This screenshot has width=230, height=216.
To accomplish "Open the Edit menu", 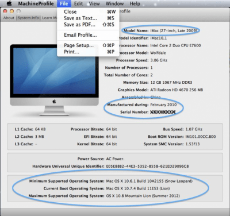I will (78, 3).
